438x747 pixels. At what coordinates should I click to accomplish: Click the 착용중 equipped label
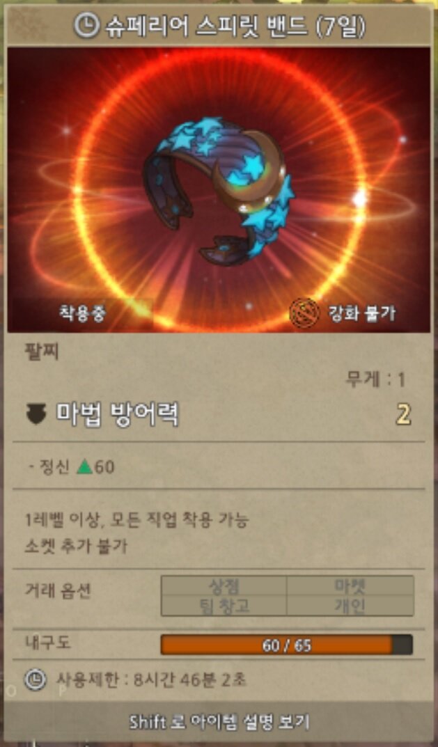tap(82, 313)
